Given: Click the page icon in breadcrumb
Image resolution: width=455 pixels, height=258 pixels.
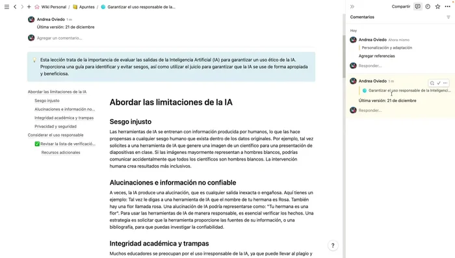Looking at the screenshot, I should point(103,6).
